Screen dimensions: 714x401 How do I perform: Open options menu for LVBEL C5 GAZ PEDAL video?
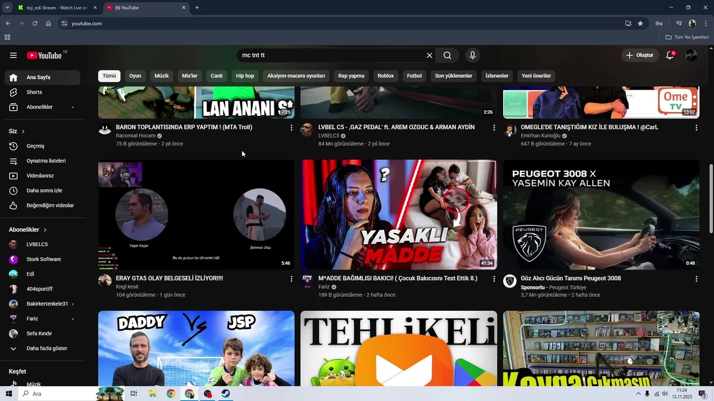494,128
